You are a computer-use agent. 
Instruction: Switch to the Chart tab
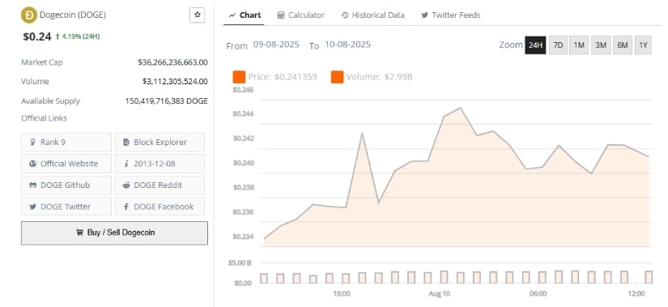tap(245, 15)
